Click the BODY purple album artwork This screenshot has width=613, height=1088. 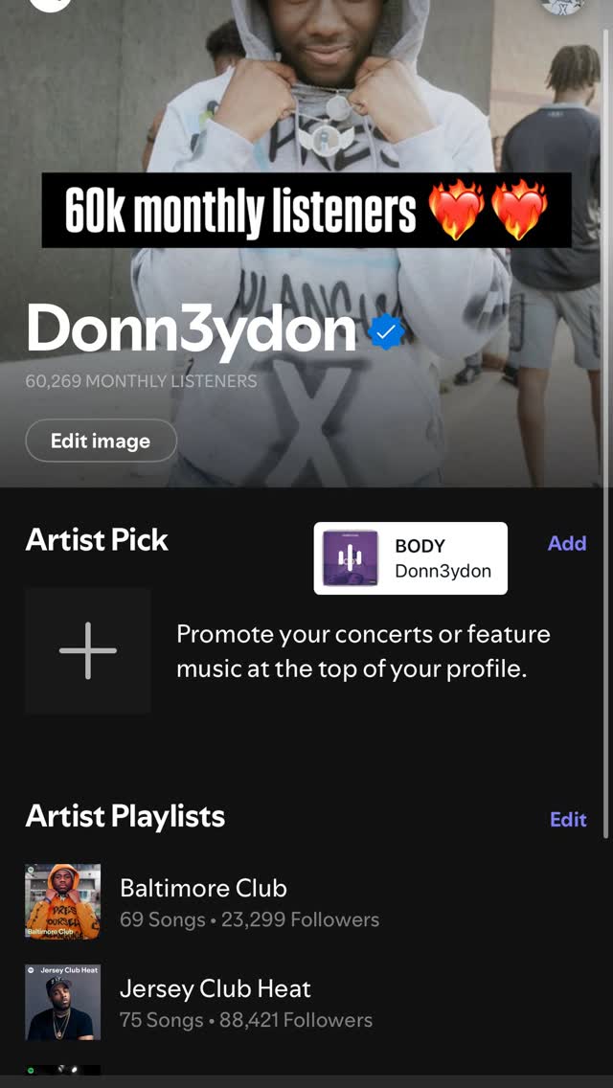pos(351,558)
